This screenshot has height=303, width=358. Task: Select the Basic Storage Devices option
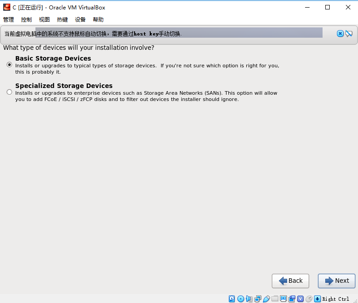tap(9, 65)
